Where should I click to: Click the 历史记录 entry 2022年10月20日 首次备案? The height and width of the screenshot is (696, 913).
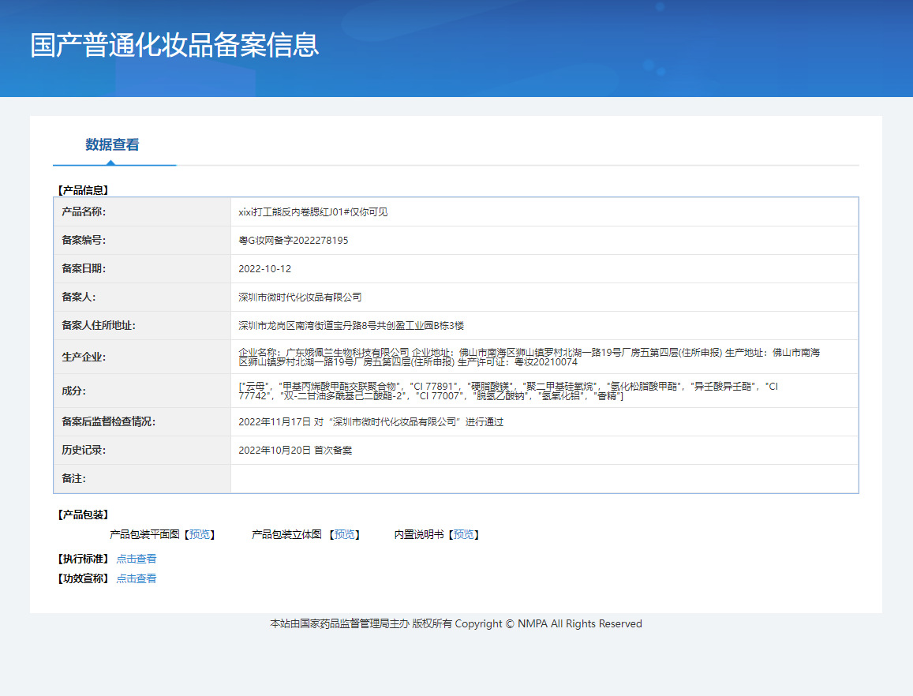point(295,451)
